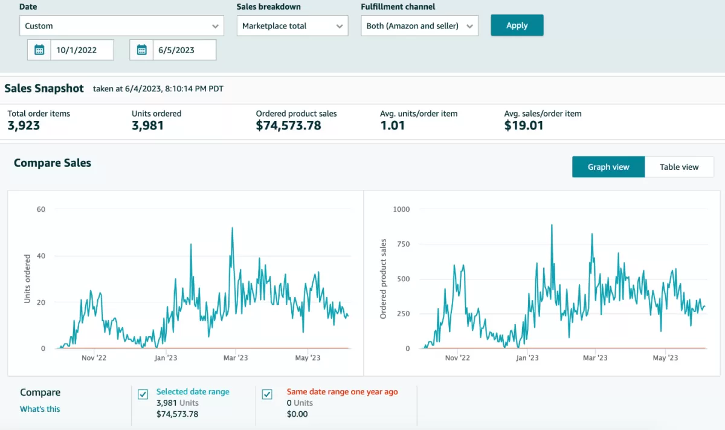This screenshot has width=725, height=430.
Task: Click the Compare Sales heading
Action: click(x=53, y=163)
